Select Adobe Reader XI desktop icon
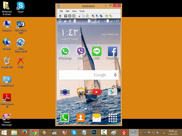Screen dimensions: 182x136 click(x=7, y=100)
